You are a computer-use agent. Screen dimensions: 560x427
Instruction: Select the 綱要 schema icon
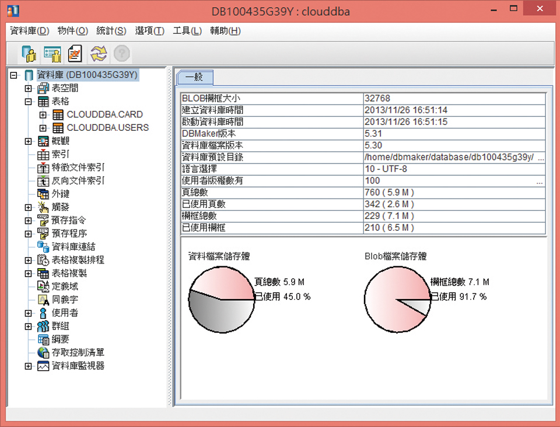[x=42, y=339]
